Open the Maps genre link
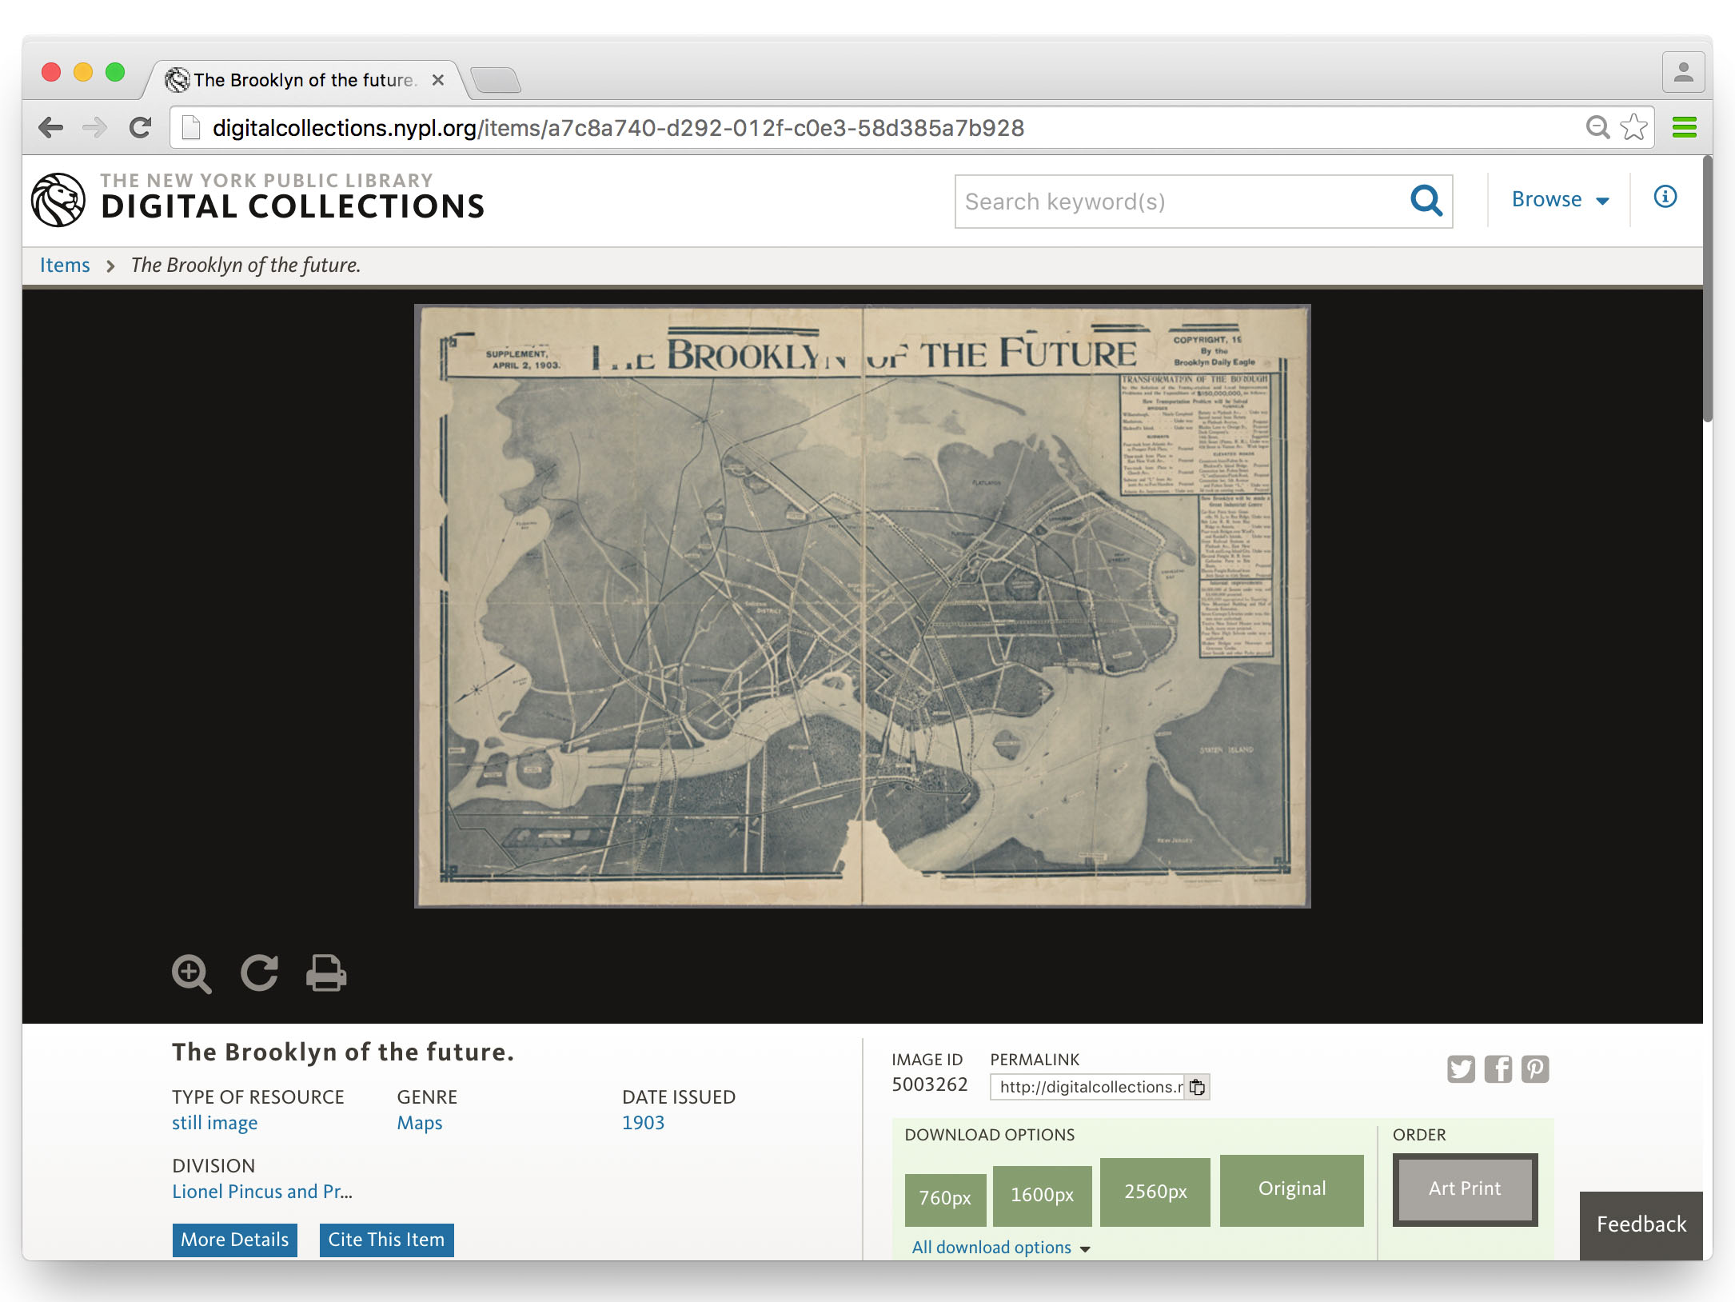Viewport: 1735px width, 1302px height. [420, 1123]
